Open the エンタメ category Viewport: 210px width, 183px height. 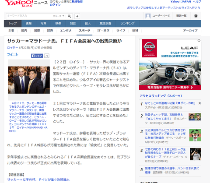66,31
